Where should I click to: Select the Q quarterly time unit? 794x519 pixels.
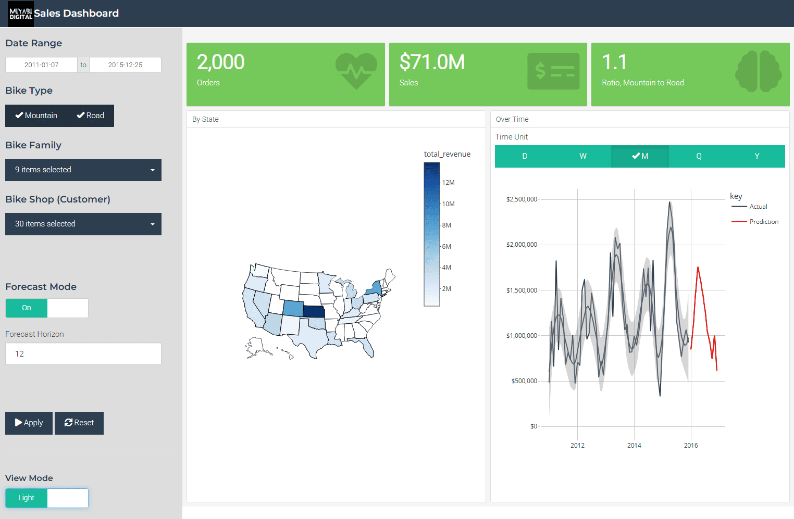coord(699,156)
